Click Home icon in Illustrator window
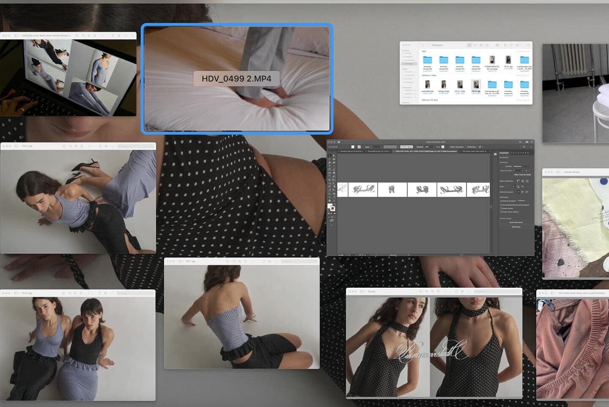Image resolution: width=609 pixels, height=407 pixels. (x=339, y=142)
